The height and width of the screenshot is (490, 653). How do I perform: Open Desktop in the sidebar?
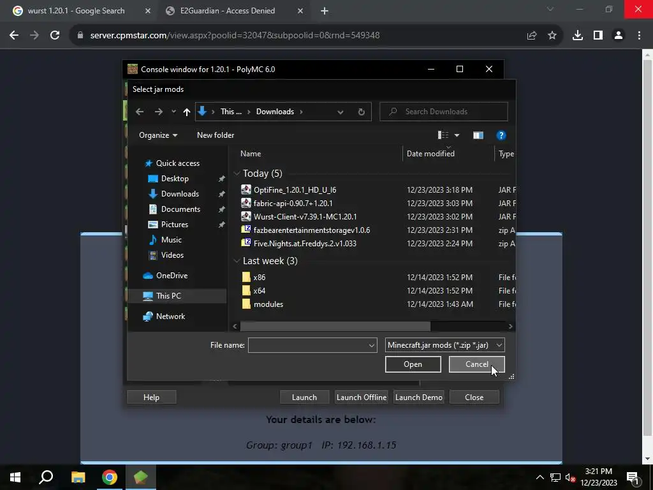point(175,179)
